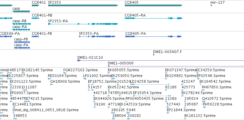
Task: Select the RH56228.5prime EST glyph
Action: click(204, 107)
